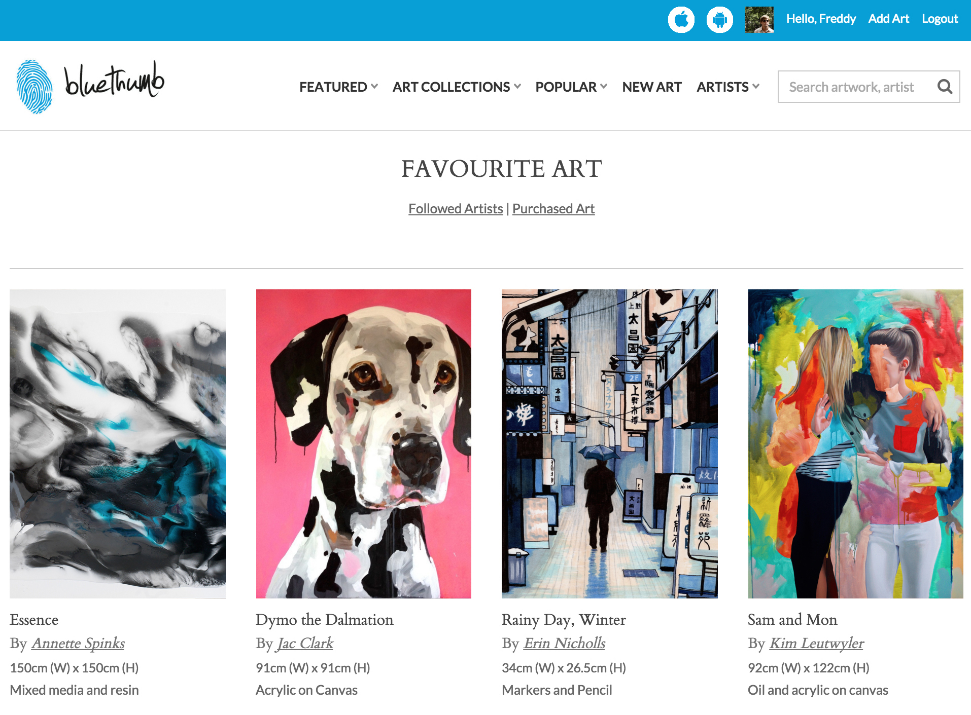Open the Android app link icon
The height and width of the screenshot is (715, 971).
[x=719, y=20]
